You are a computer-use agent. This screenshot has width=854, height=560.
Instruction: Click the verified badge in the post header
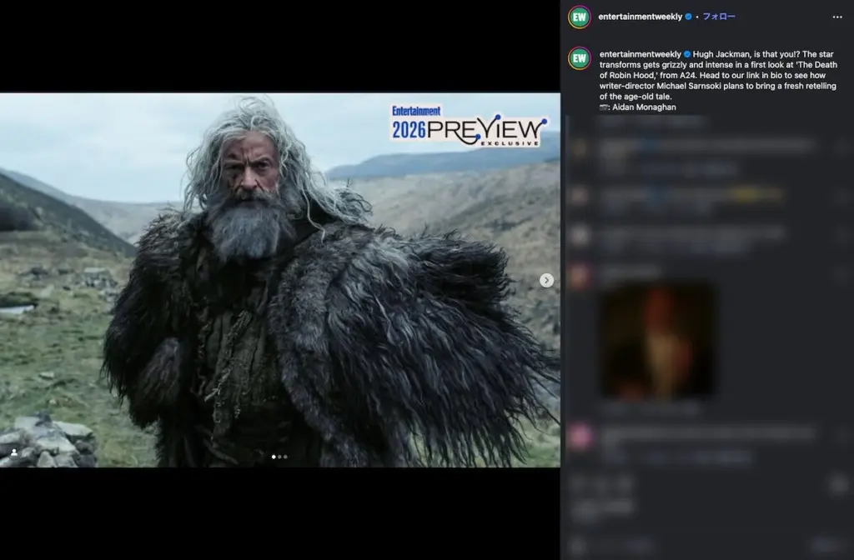pos(688,17)
